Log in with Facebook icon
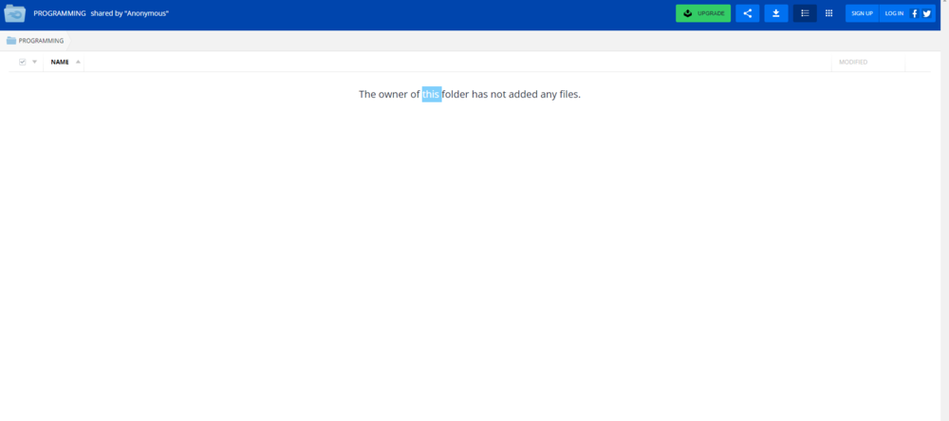Image resolution: width=949 pixels, height=421 pixels. 915,13
